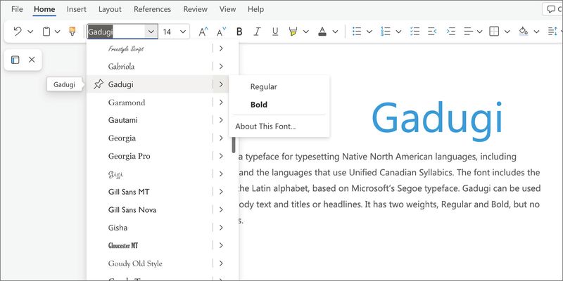Apply the yellow text highlight color
The width and height of the screenshot is (563, 281).
pyautogui.click(x=293, y=32)
